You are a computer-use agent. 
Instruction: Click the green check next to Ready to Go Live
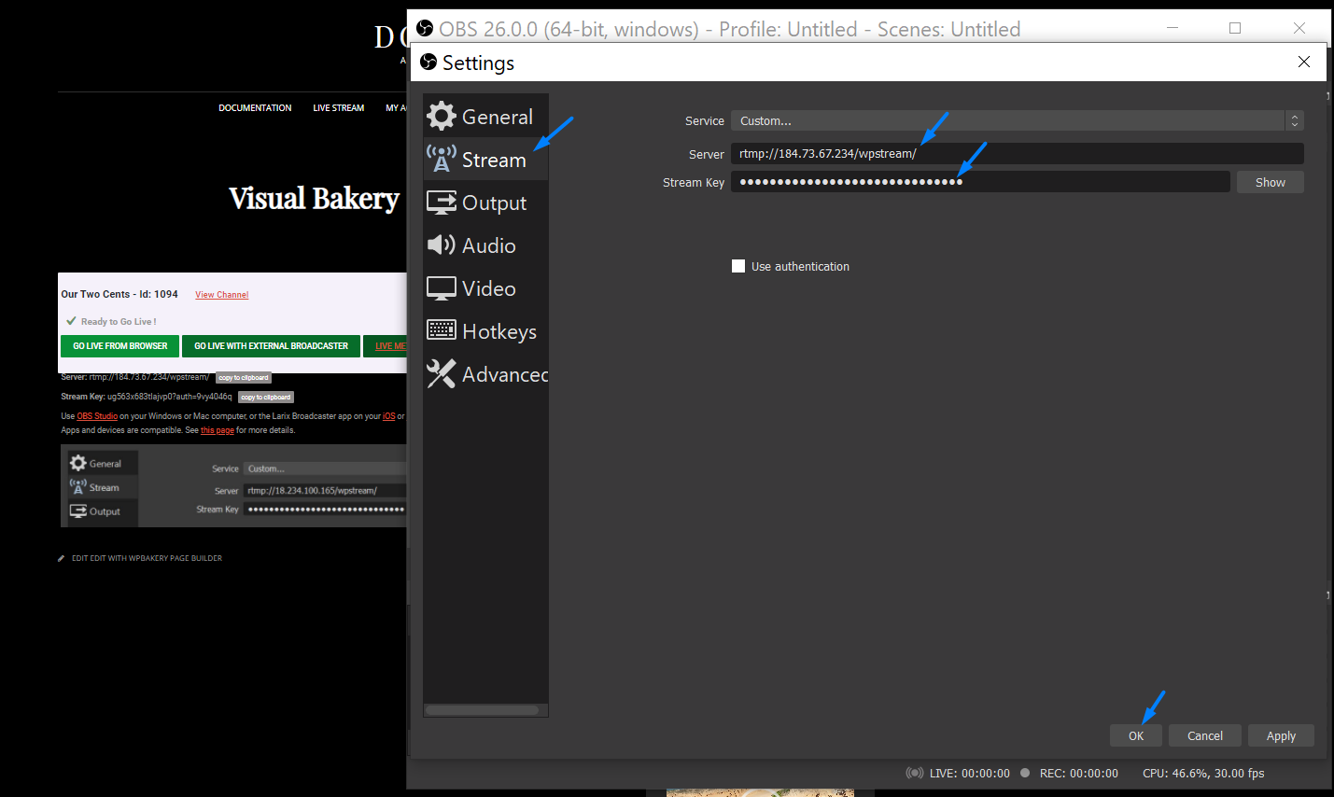click(71, 321)
